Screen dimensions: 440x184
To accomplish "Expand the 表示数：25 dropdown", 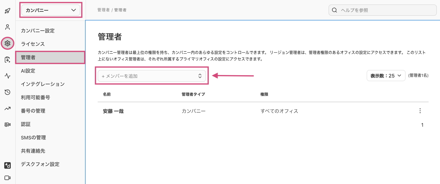I will click(x=386, y=76).
